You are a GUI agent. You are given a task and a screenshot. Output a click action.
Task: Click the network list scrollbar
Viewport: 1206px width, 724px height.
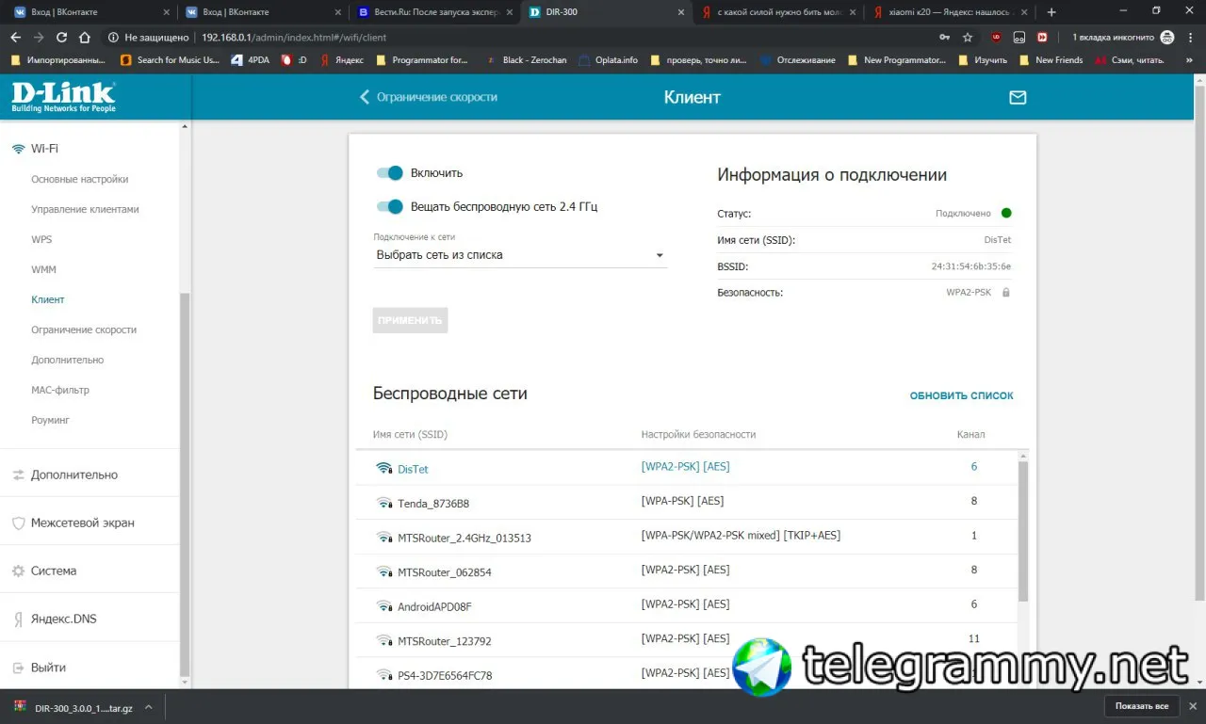tap(1023, 532)
